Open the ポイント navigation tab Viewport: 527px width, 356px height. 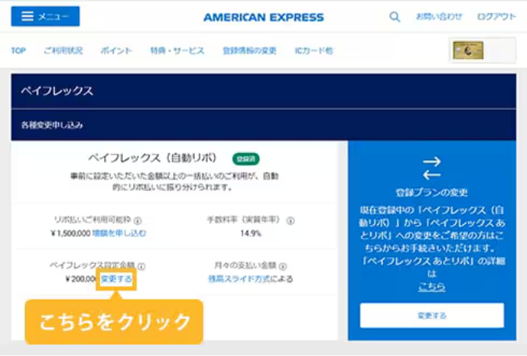pos(116,51)
